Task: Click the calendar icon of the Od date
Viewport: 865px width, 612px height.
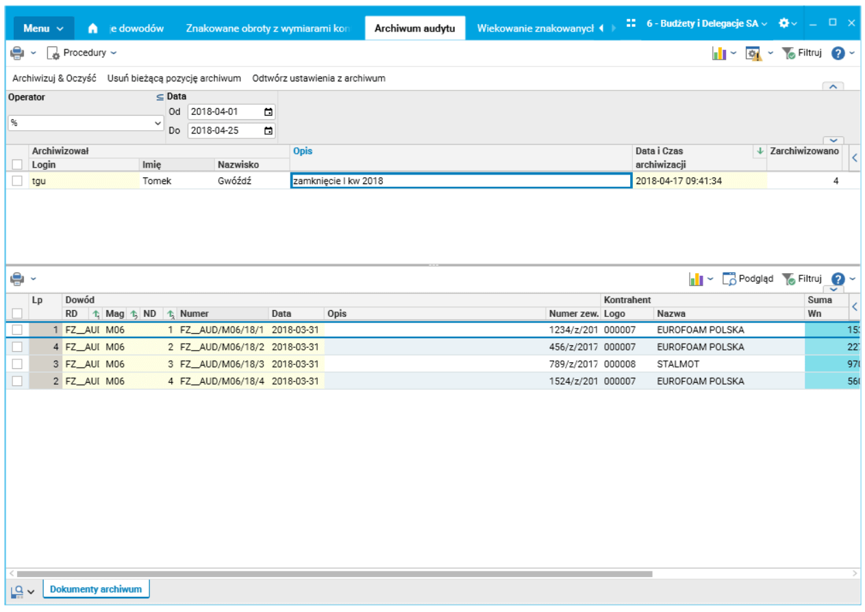Action: (x=268, y=112)
